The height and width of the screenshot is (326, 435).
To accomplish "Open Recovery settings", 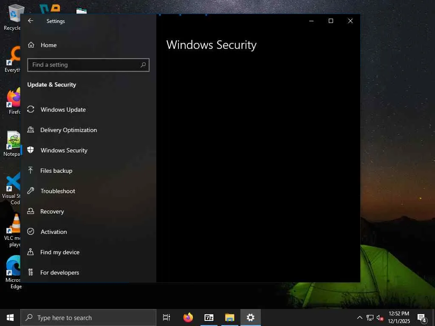I will pyautogui.click(x=88, y=211).
